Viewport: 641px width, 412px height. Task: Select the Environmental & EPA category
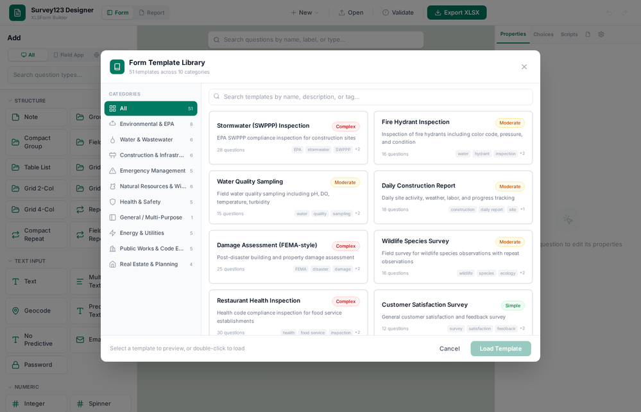click(x=150, y=124)
